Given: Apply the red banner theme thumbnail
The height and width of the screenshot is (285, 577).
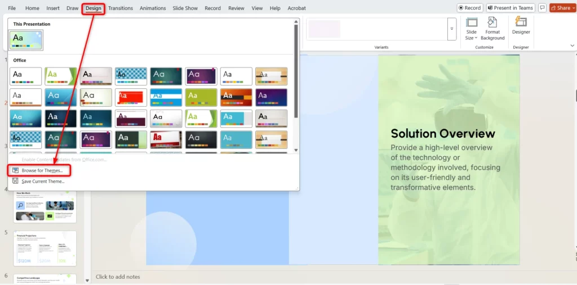Looking at the screenshot, I should tap(131, 97).
